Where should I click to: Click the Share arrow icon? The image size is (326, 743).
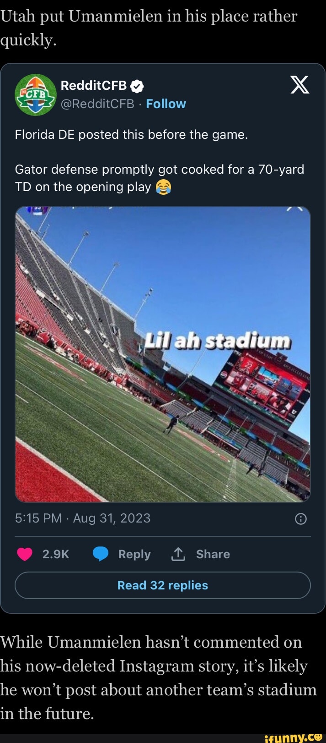(178, 554)
